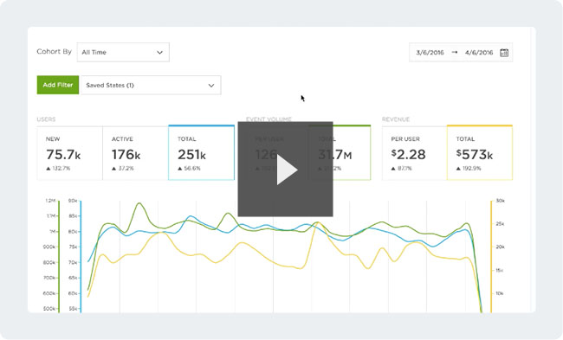Click the start date 3/6/2016
The width and height of the screenshot is (563, 340).
coord(430,53)
